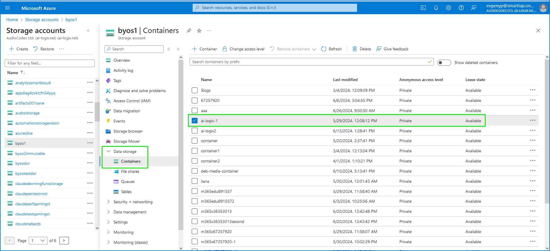Open the ellipsis menu for byos1 storage account
The image size is (550, 251).
point(90,143)
